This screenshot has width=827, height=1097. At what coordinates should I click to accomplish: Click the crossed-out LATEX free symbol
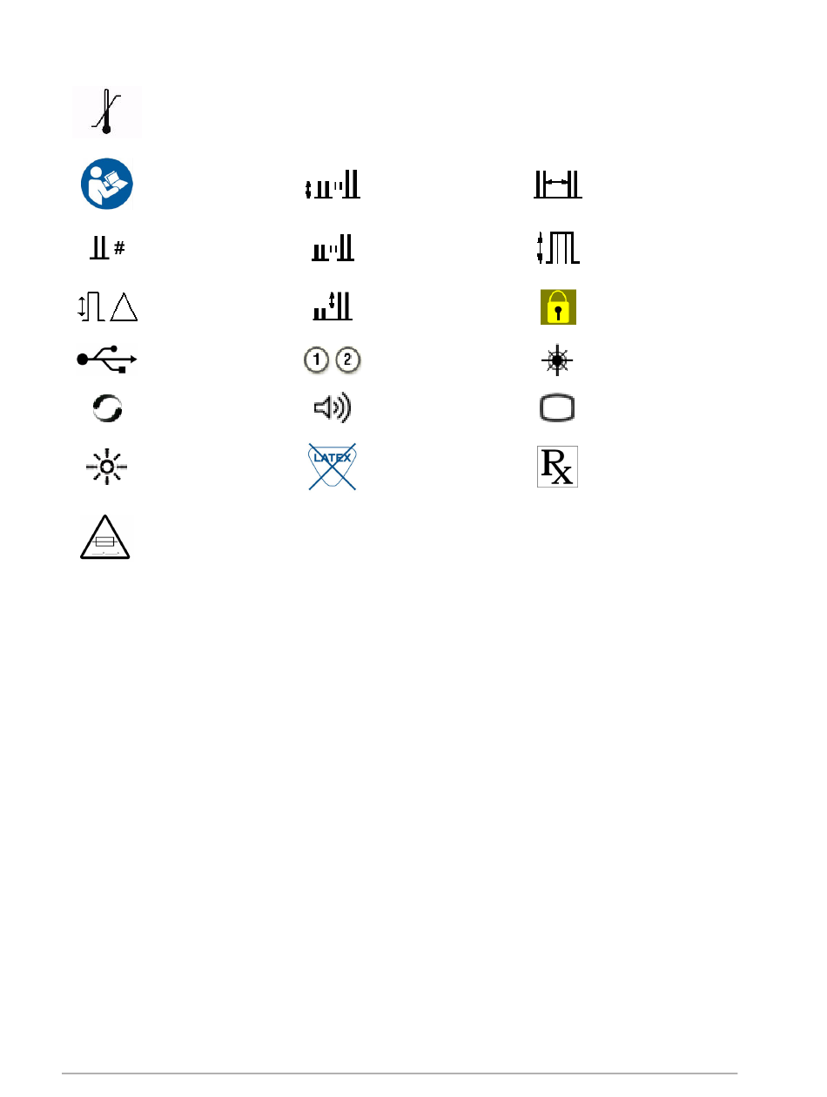click(x=333, y=467)
